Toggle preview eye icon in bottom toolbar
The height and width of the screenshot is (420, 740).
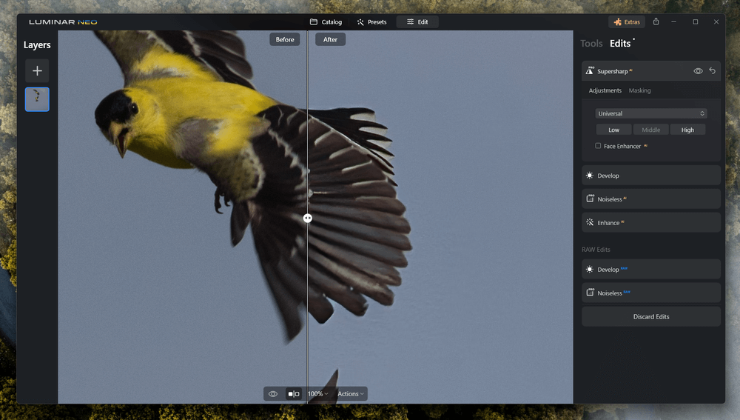pyautogui.click(x=273, y=393)
